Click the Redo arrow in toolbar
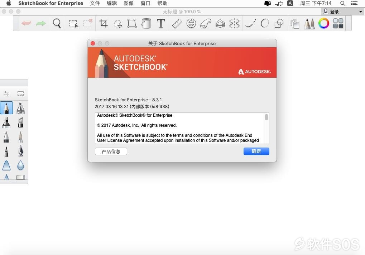 click(41, 23)
